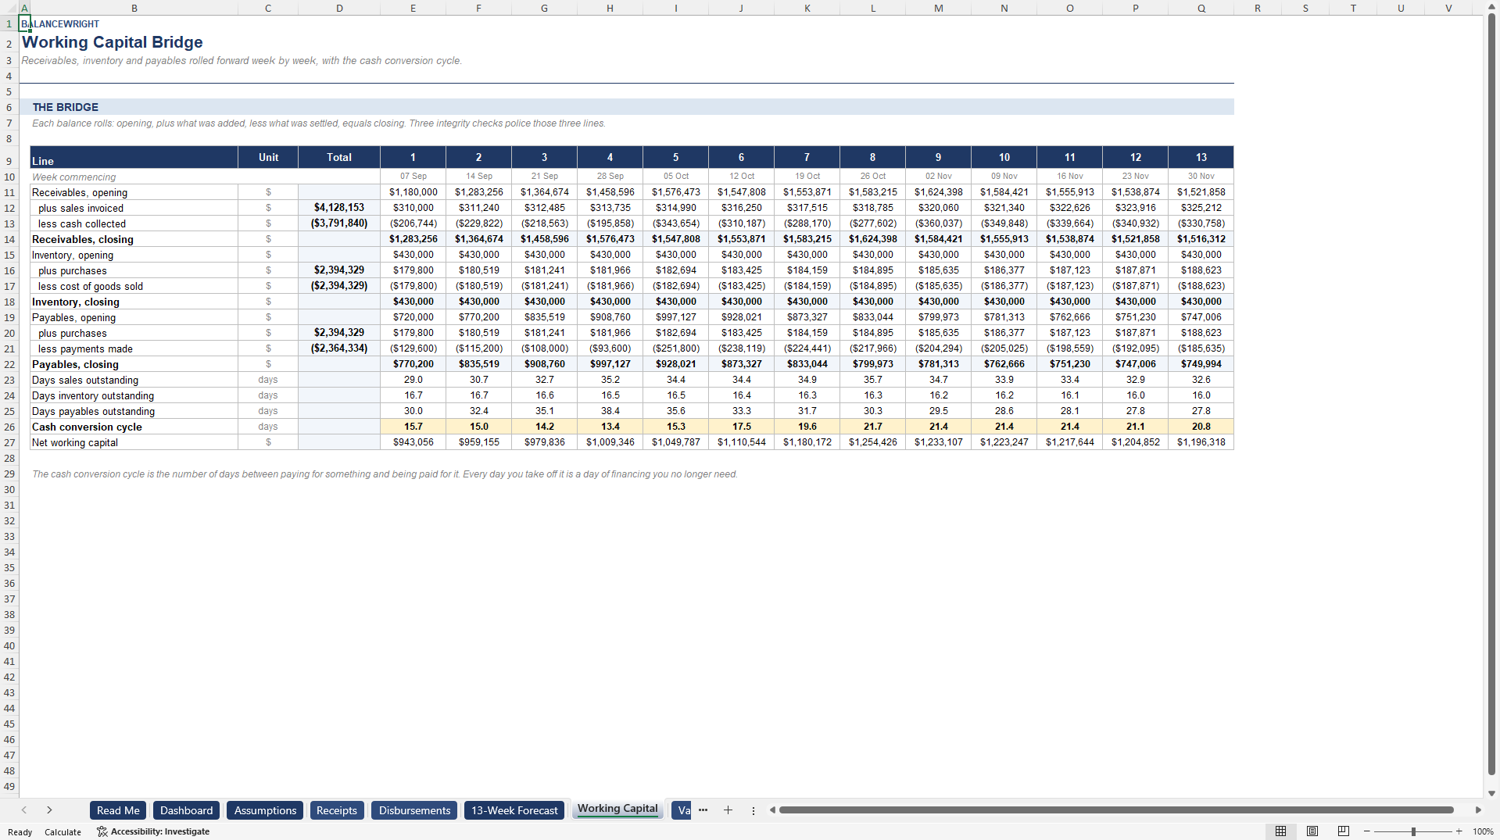Open the partially visible Va sheet tab
1500x840 pixels.
tap(682, 810)
